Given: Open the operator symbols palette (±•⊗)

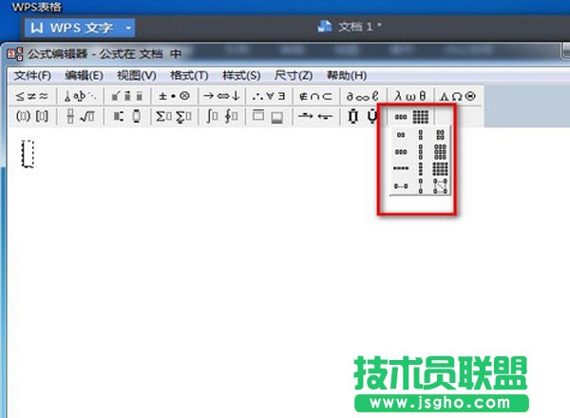Looking at the screenshot, I should [x=173, y=96].
